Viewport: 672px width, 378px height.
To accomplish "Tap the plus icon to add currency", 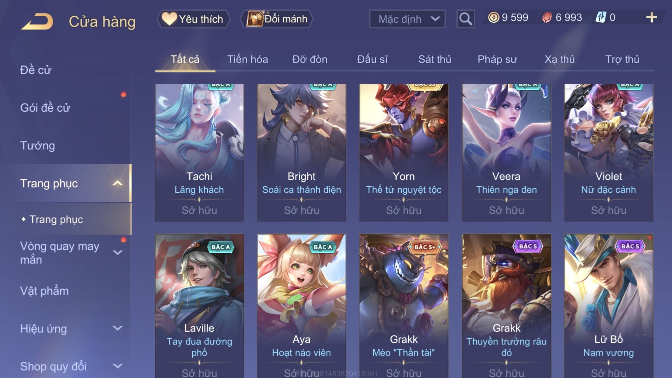I will tap(651, 17).
